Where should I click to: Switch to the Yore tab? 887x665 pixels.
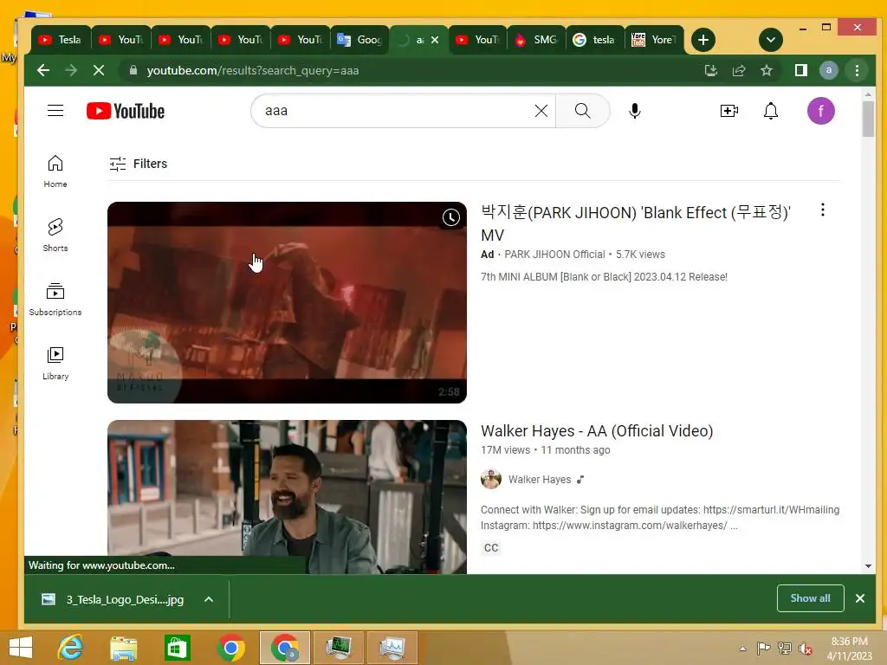[655, 40]
